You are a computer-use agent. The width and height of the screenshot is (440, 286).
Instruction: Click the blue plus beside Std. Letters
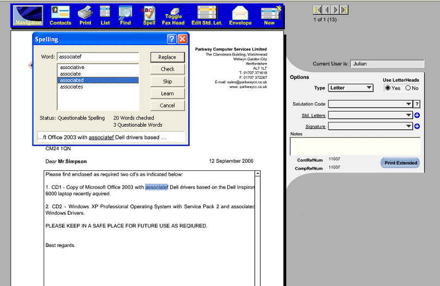coord(417,115)
